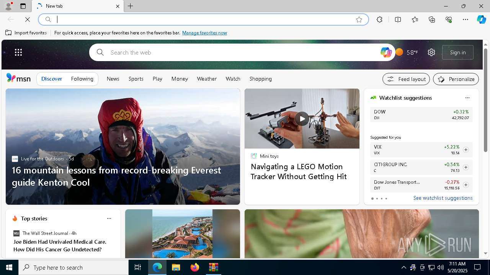Add page to favorites star icon
This screenshot has width=490, height=275.
pyautogui.click(x=359, y=19)
